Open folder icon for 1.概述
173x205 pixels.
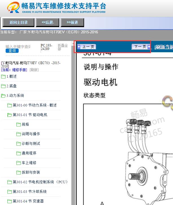pyautogui.click(x=3, y=77)
